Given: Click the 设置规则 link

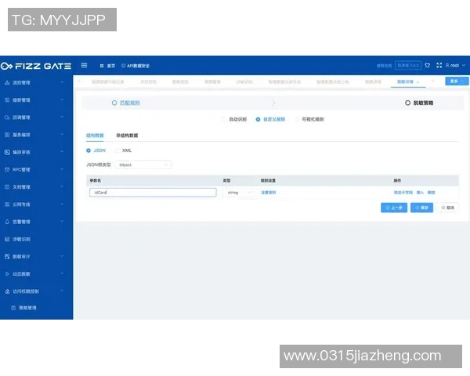Looking at the screenshot, I should click(268, 193).
